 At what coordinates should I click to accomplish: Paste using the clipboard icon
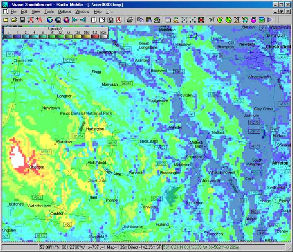(x=149, y=20)
